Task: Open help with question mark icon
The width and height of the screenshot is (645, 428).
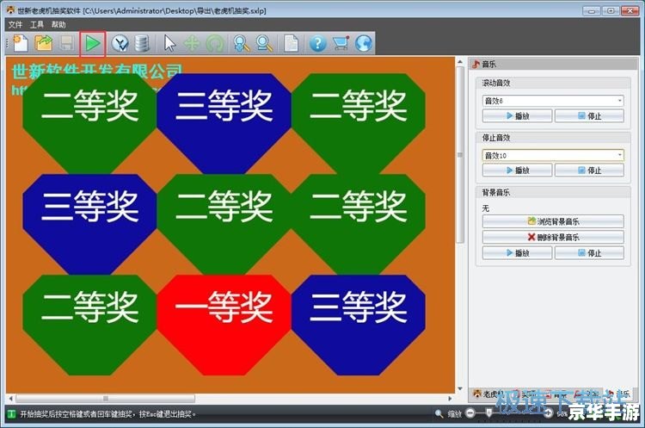Action: 317,43
